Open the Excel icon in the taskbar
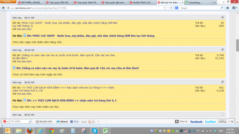The image size is (239, 134). [x=105, y=130]
